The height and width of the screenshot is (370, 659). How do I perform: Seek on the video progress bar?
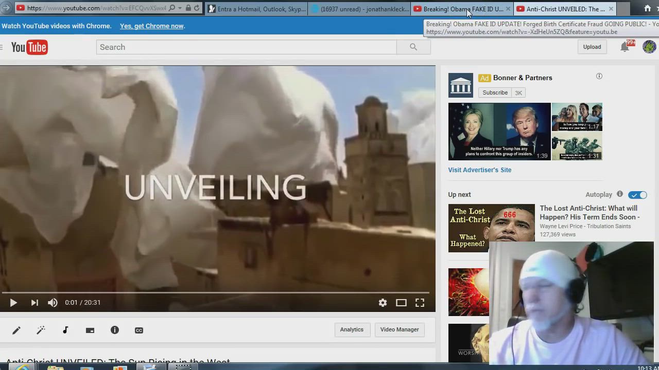coord(216,292)
